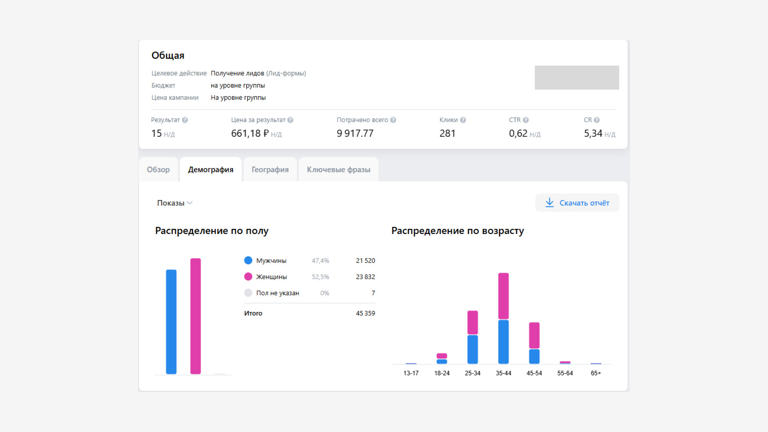Switch to the Обзор tab

tap(158, 170)
